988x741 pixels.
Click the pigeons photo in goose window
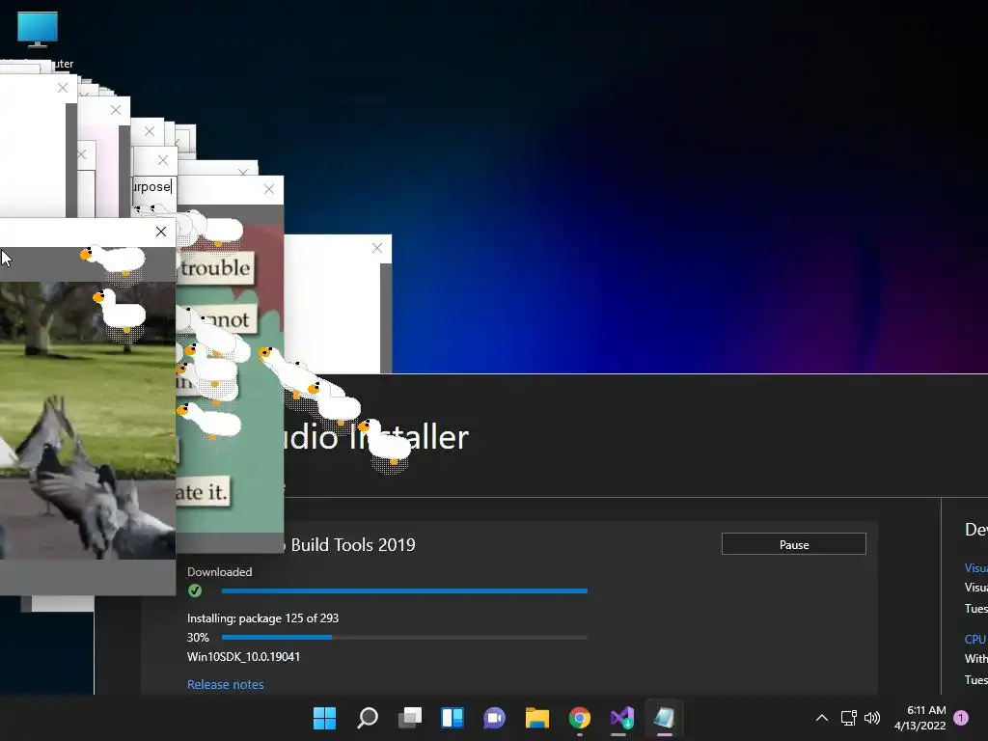point(88,421)
